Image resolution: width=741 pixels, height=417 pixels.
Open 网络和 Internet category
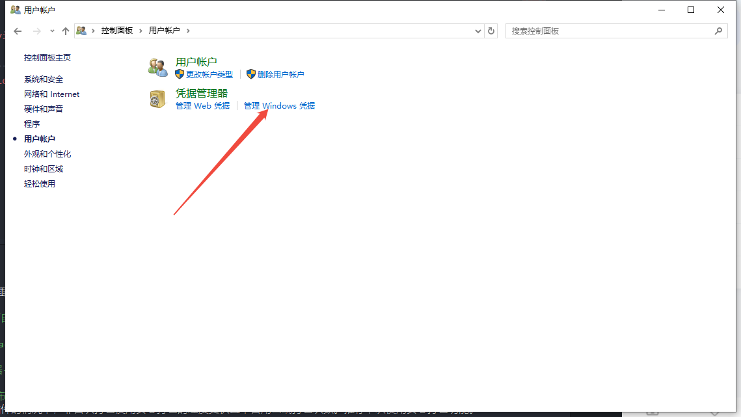tap(51, 94)
